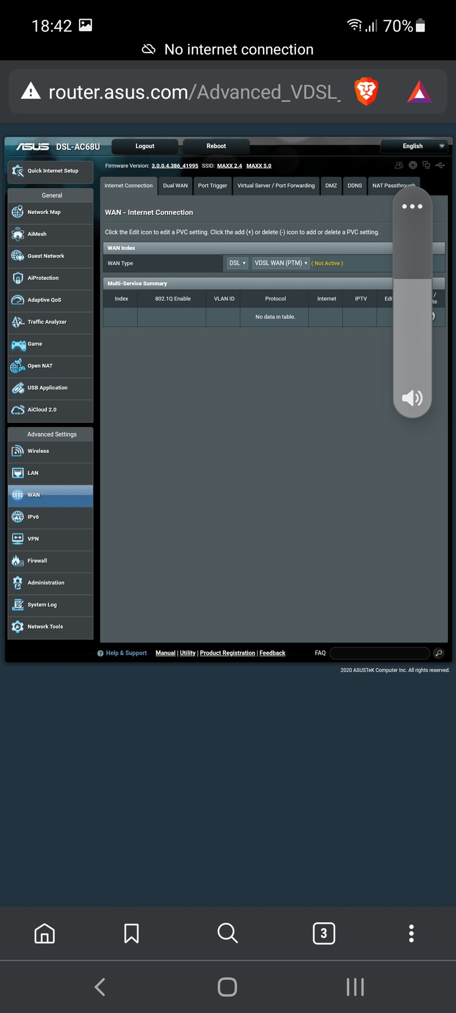Click the site security warning triangle icon
The height and width of the screenshot is (1013, 456).
(31, 91)
